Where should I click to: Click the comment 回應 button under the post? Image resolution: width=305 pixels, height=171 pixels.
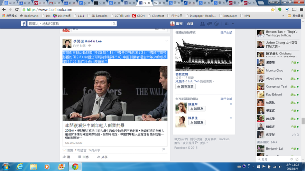pos(83,157)
